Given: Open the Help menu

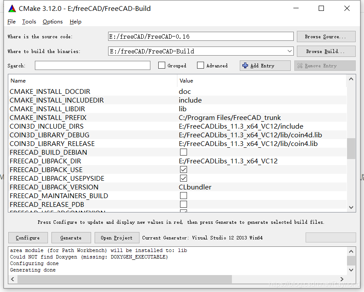Looking at the screenshot, I should click(x=75, y=22).
